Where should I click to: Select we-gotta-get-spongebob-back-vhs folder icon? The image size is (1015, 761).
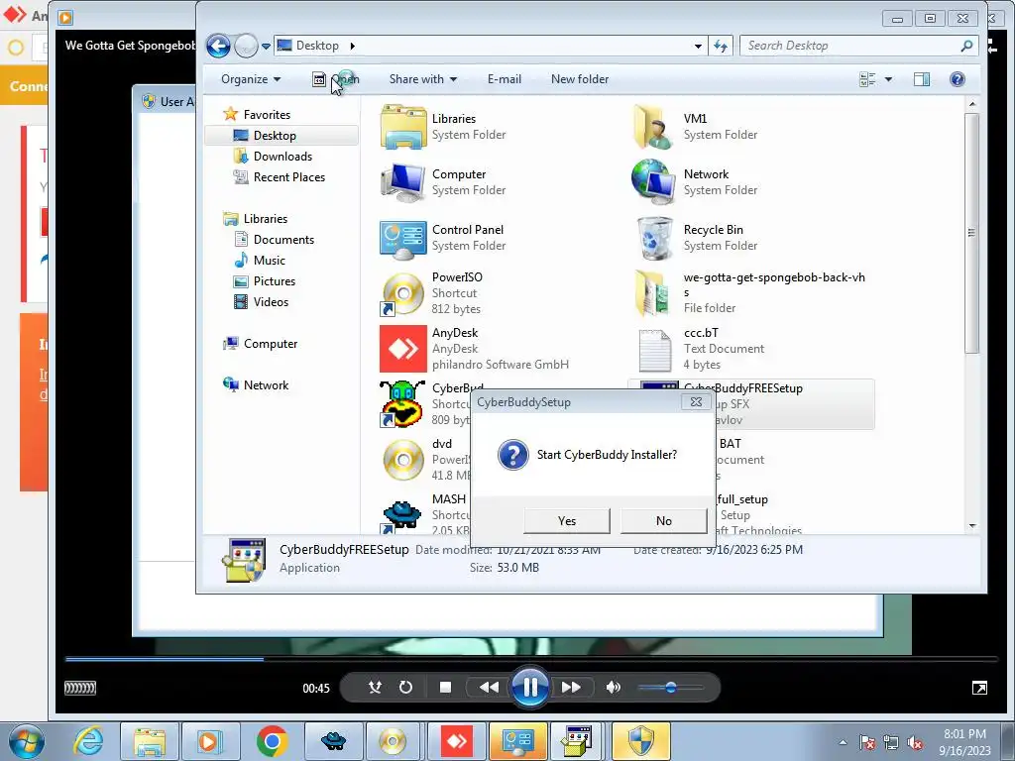click(x=654, y=293)
